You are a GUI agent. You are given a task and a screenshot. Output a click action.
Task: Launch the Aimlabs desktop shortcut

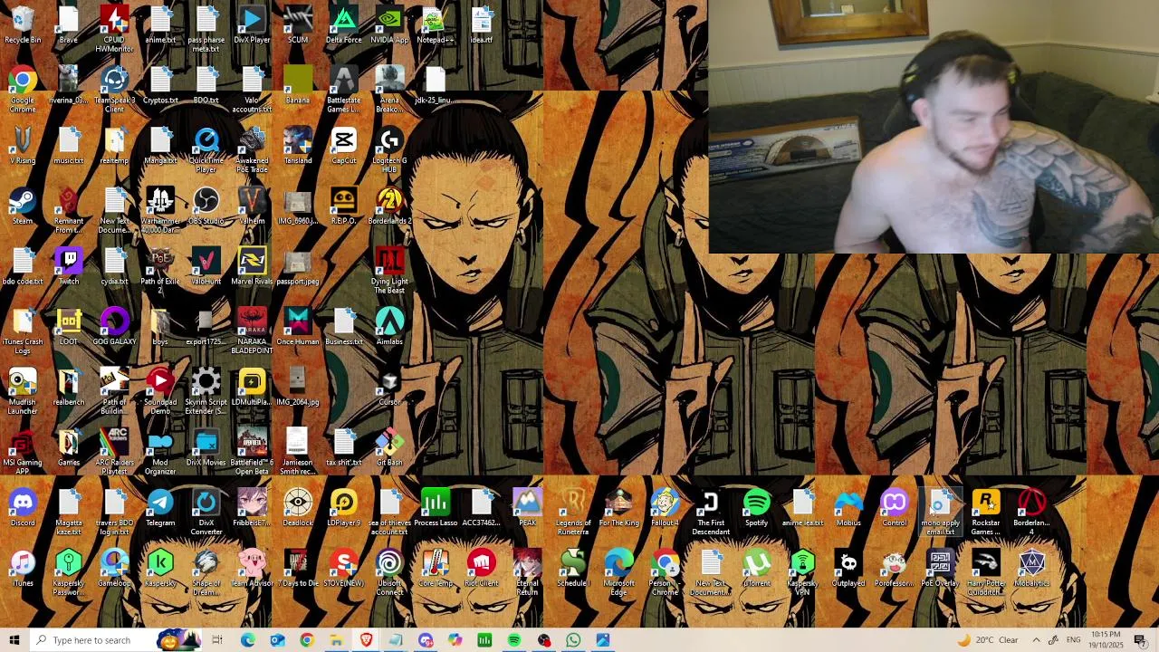click(x=389, y=326)
